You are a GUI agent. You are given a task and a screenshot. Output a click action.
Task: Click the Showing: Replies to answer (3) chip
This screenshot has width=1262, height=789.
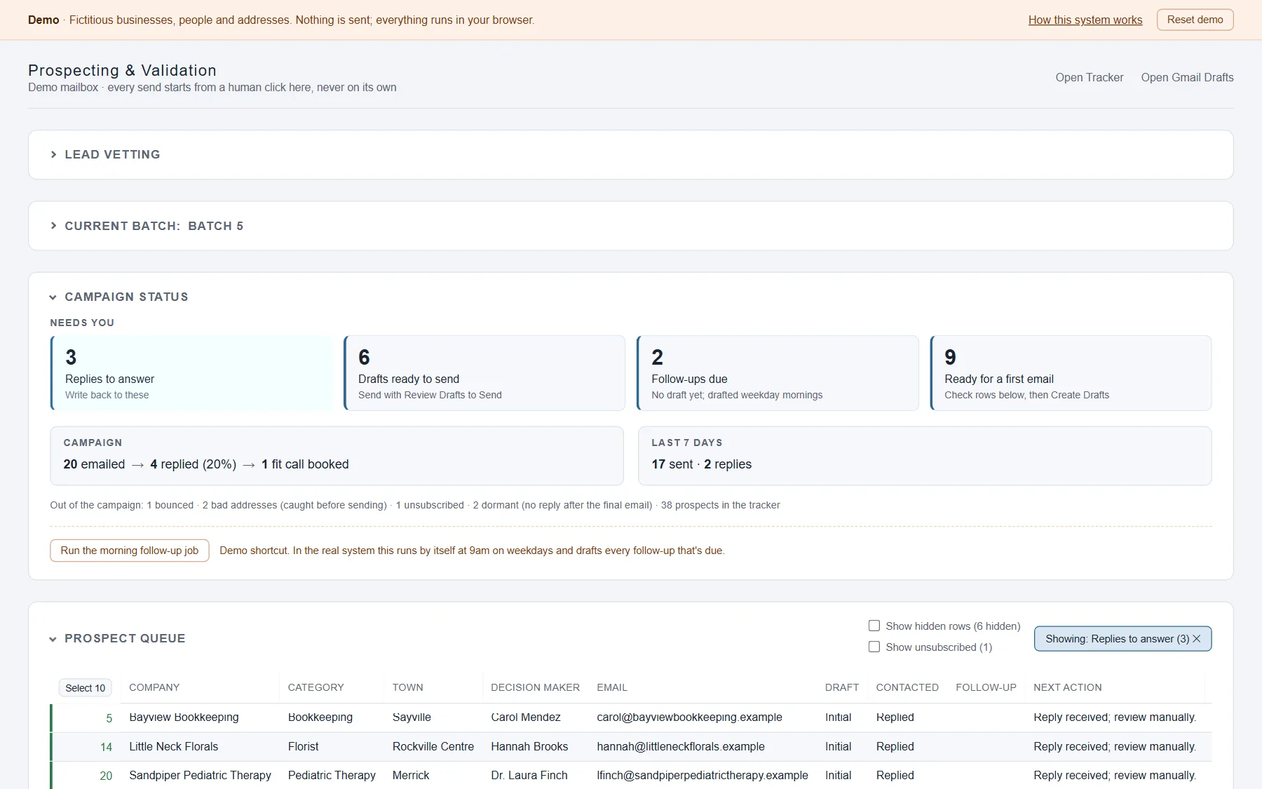1122,639
